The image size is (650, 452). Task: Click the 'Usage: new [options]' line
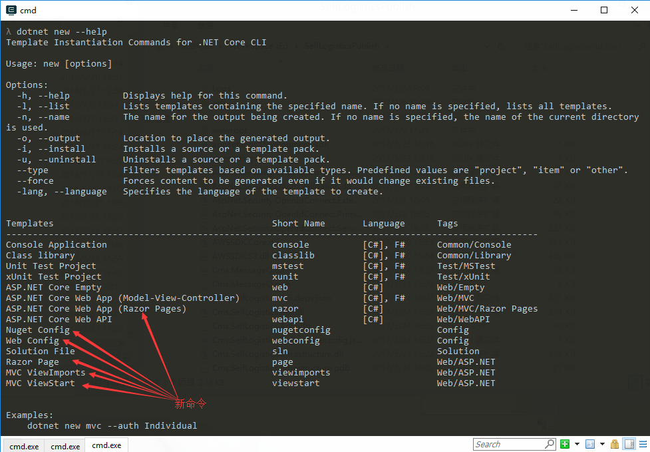59,63
